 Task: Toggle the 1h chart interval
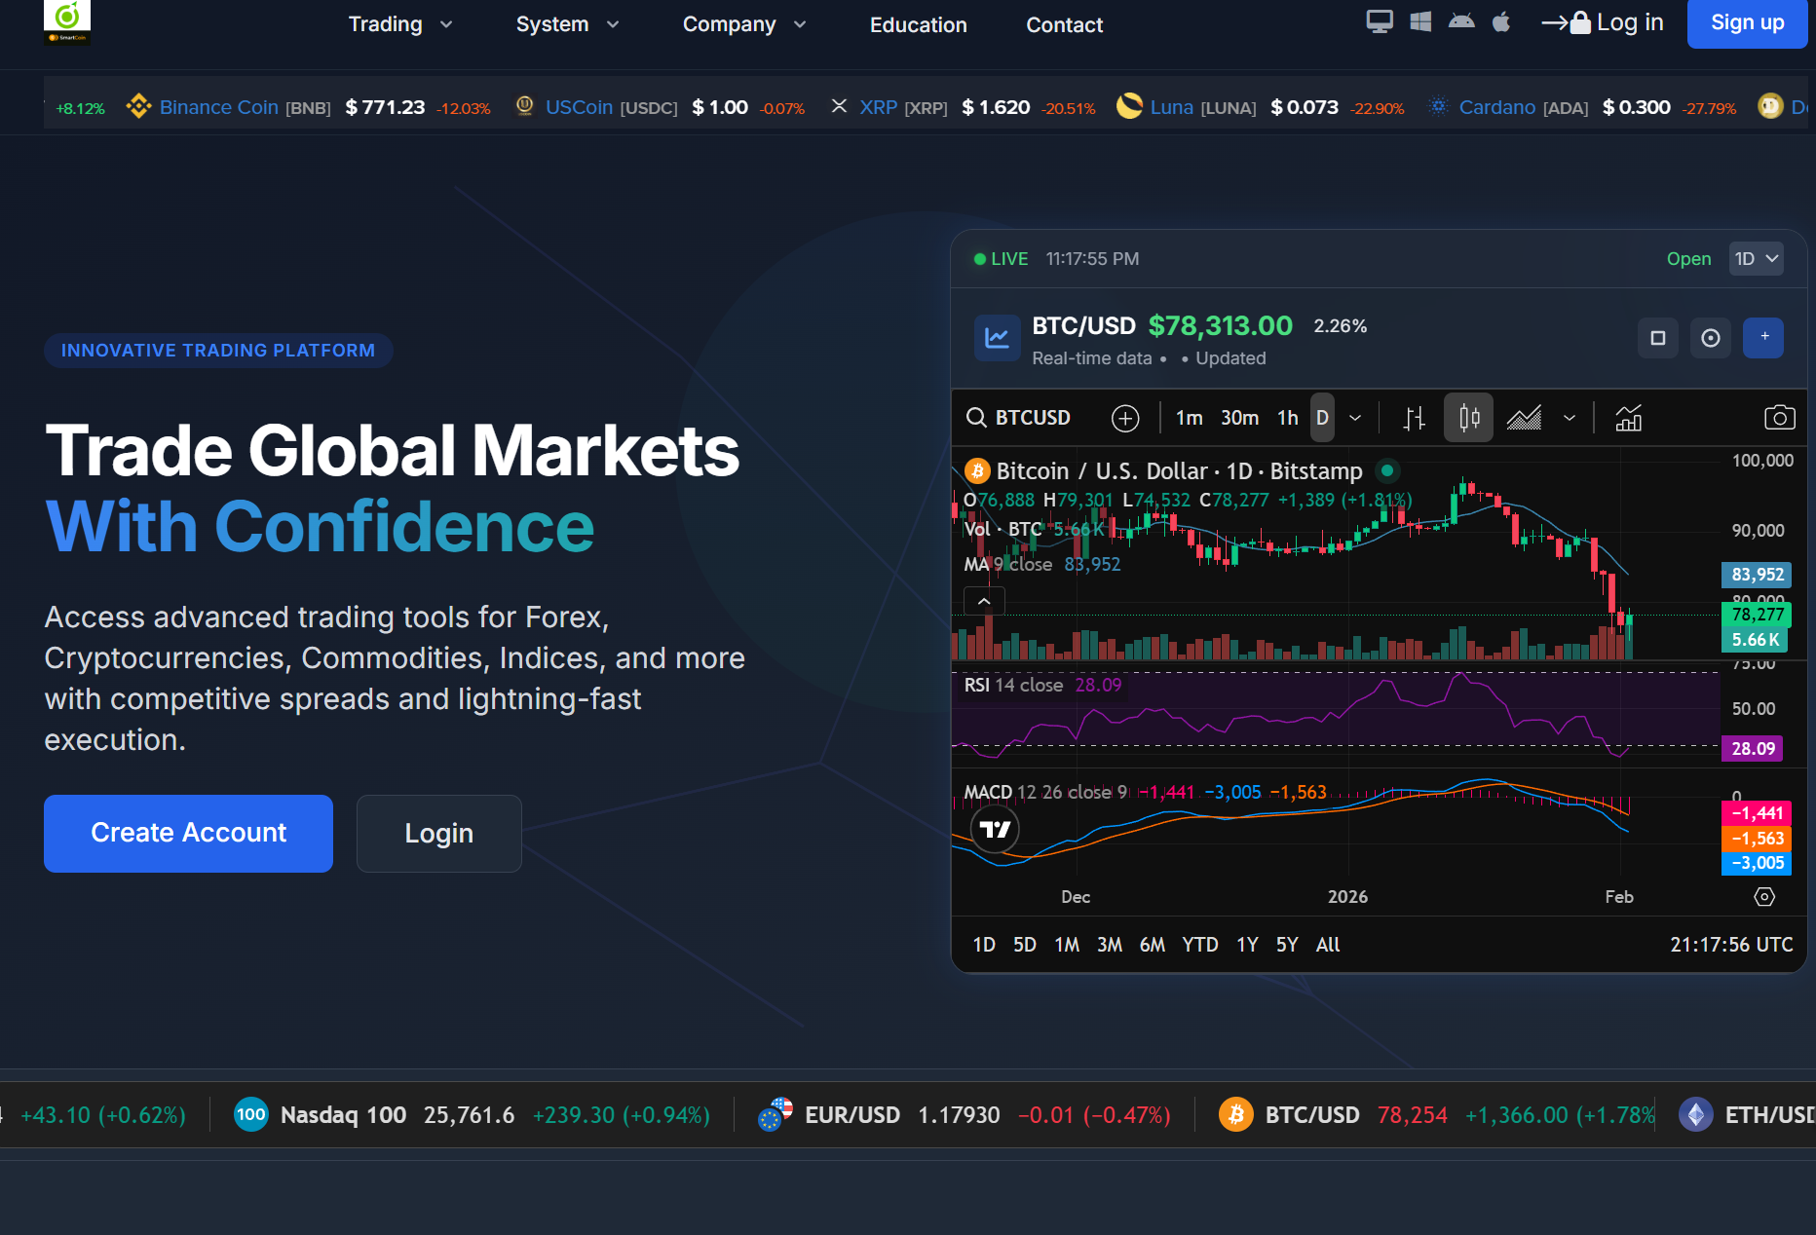click(x=1287, y=418)
